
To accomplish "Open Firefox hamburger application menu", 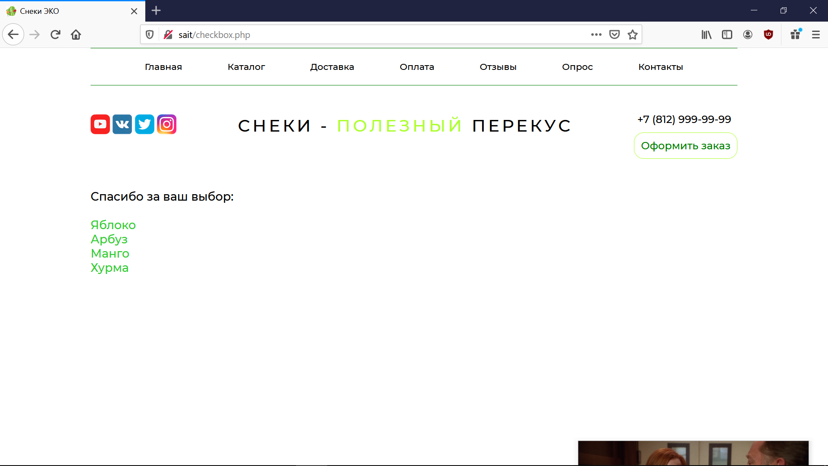I will 816,35.
